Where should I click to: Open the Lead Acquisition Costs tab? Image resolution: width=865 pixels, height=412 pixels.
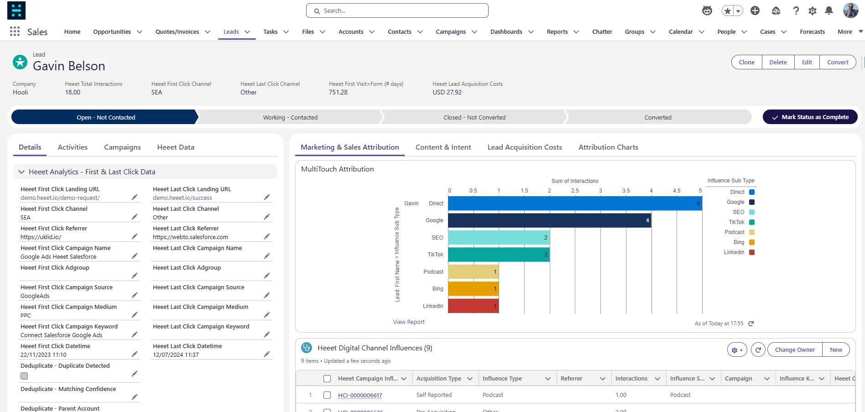click(525, 147)
